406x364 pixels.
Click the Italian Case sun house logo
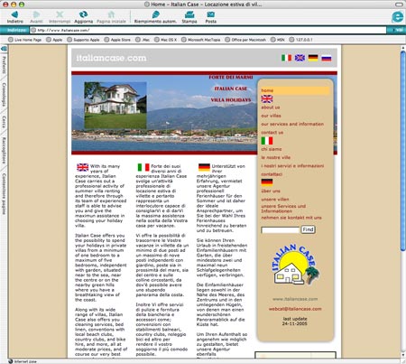coord(295,265)
